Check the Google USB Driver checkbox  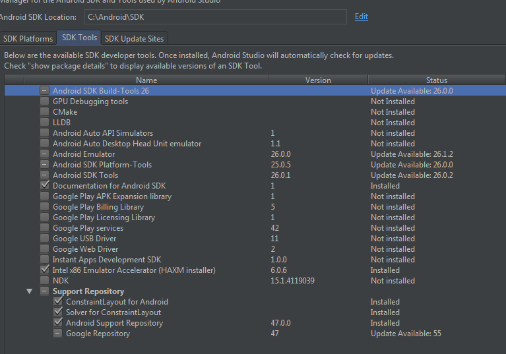tap(45, 238)
